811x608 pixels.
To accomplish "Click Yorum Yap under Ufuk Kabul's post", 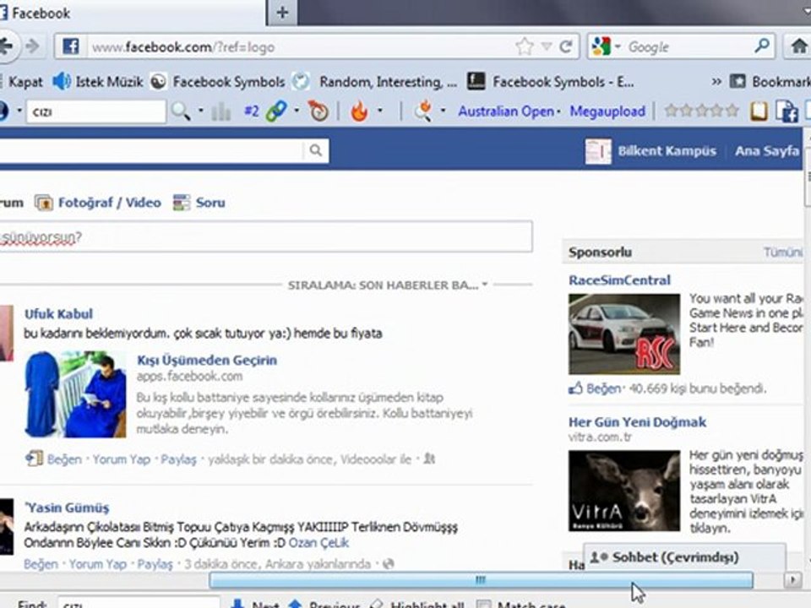I will click(x=121, y=459).
